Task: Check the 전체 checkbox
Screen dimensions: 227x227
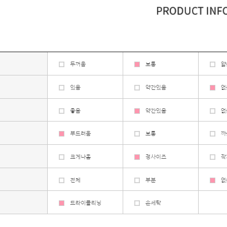Action: (x=62, y=180)
